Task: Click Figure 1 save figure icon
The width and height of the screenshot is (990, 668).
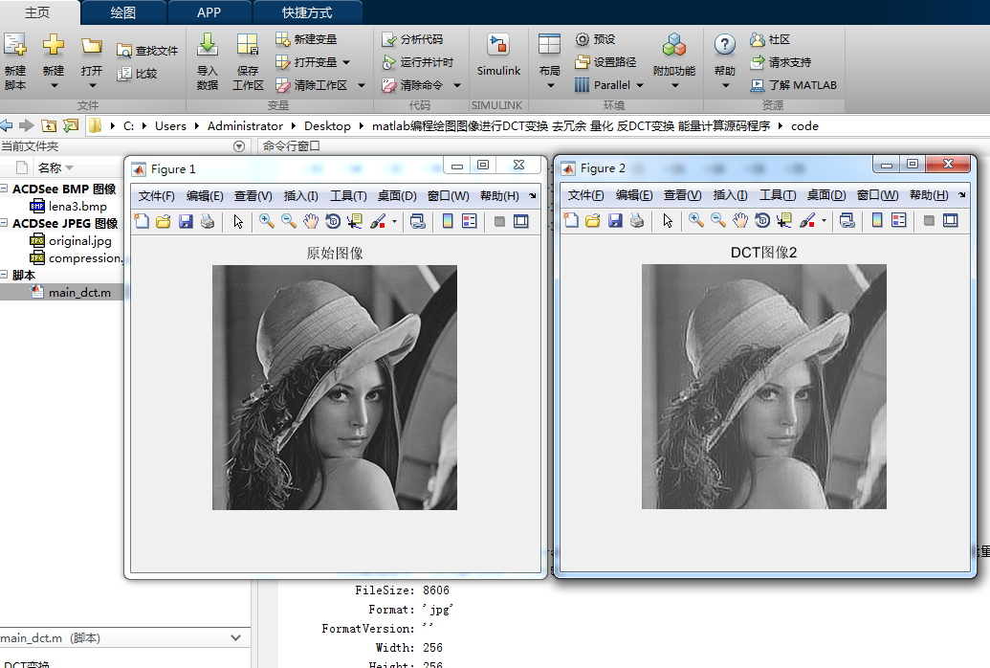Action: (186, 221)
